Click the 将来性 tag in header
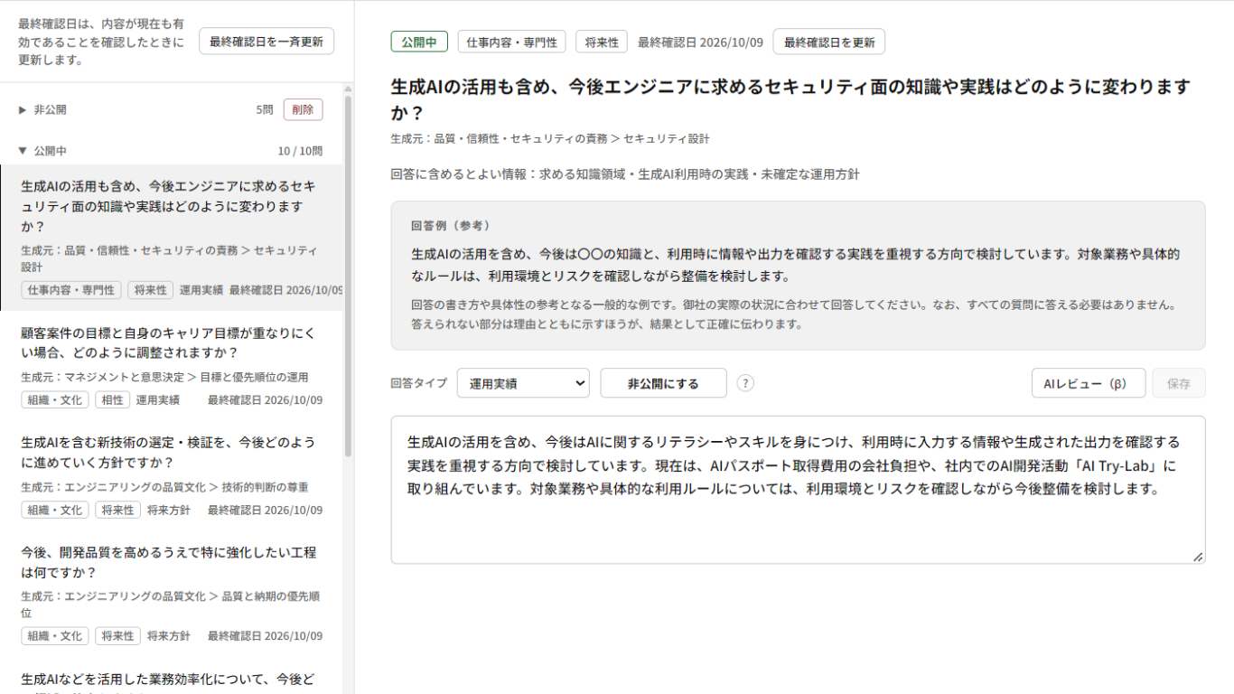The height and width of the screenshot is (694, 1234). (x=602, y=42)
